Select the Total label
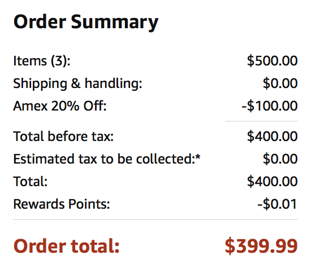The image size is (311, 273). [31, 182]
